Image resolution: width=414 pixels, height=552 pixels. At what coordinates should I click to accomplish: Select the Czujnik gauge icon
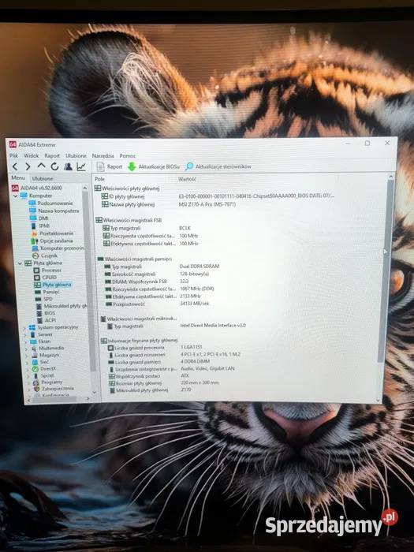[35, 255]
